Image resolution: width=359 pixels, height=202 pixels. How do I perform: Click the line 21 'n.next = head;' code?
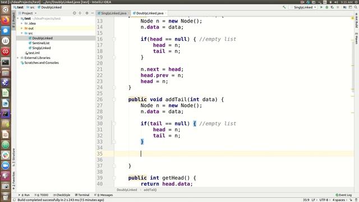[x=162, y=69]
